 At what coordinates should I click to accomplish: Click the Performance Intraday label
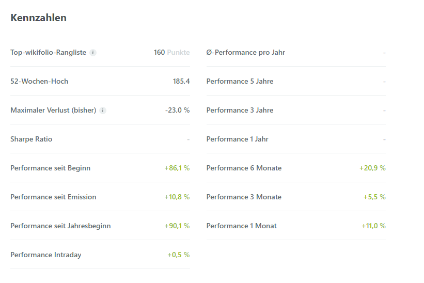[x=45, y=255]
